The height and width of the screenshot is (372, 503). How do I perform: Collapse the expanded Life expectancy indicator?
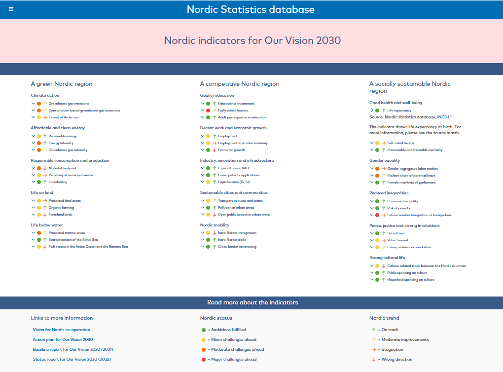click(x=372, y=111)
